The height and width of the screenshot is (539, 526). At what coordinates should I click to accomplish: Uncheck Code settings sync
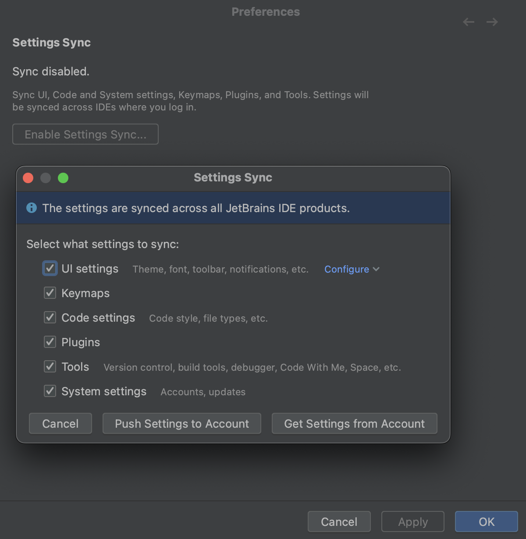[50, 317]
